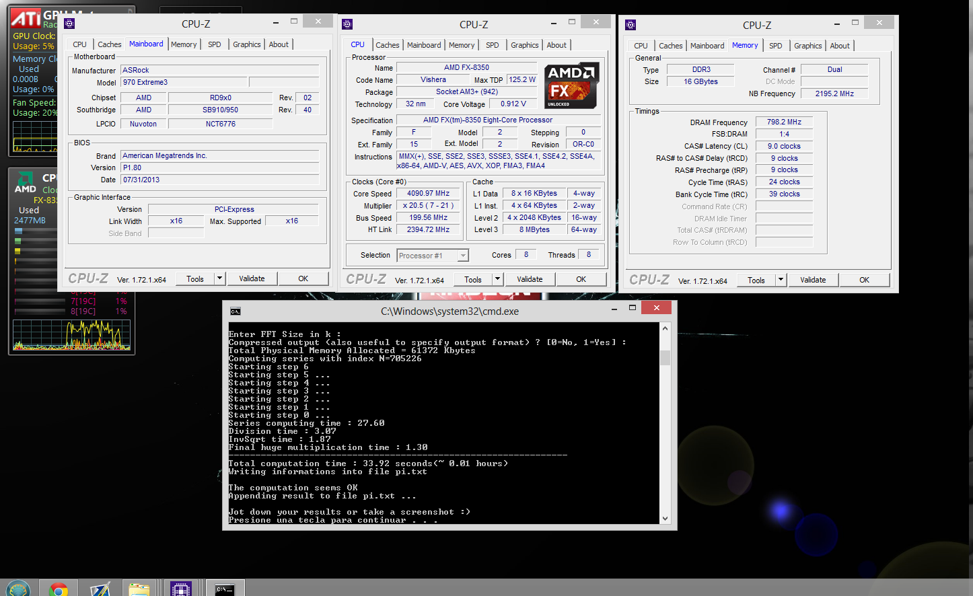The width and height of the screenshot is (973, 596).
Task: Open the paint/drawing app icon on the taskbar
Action: [x=100, y=589]
